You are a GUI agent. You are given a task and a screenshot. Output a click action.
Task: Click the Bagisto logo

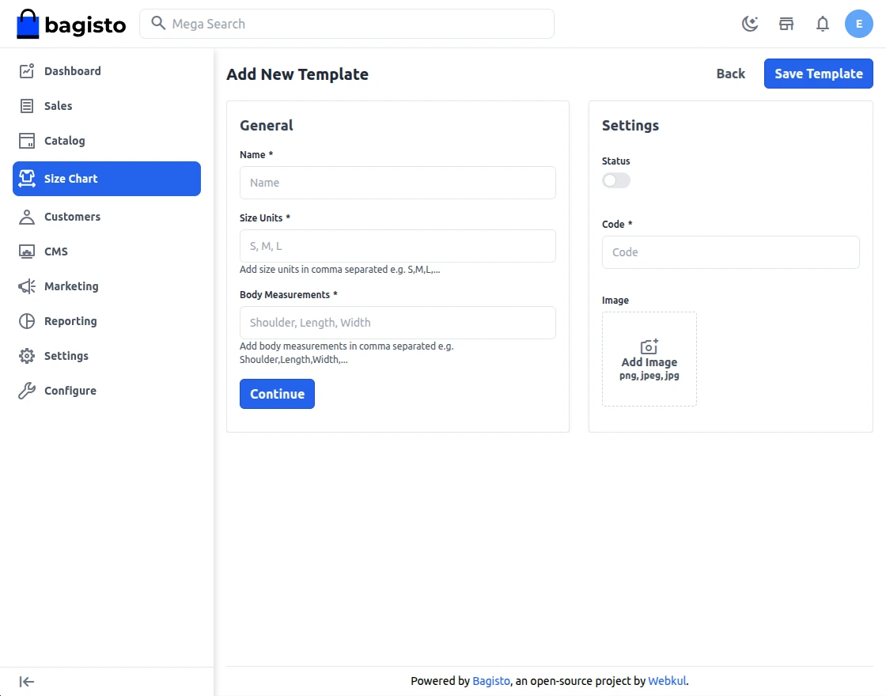(71, 25)
